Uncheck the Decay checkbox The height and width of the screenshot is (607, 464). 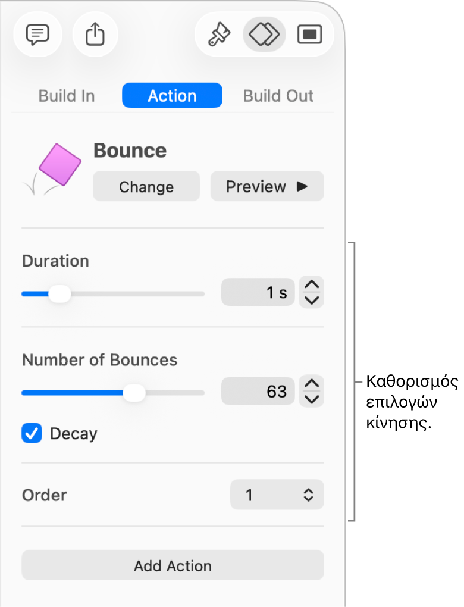(x=32, y=433)
